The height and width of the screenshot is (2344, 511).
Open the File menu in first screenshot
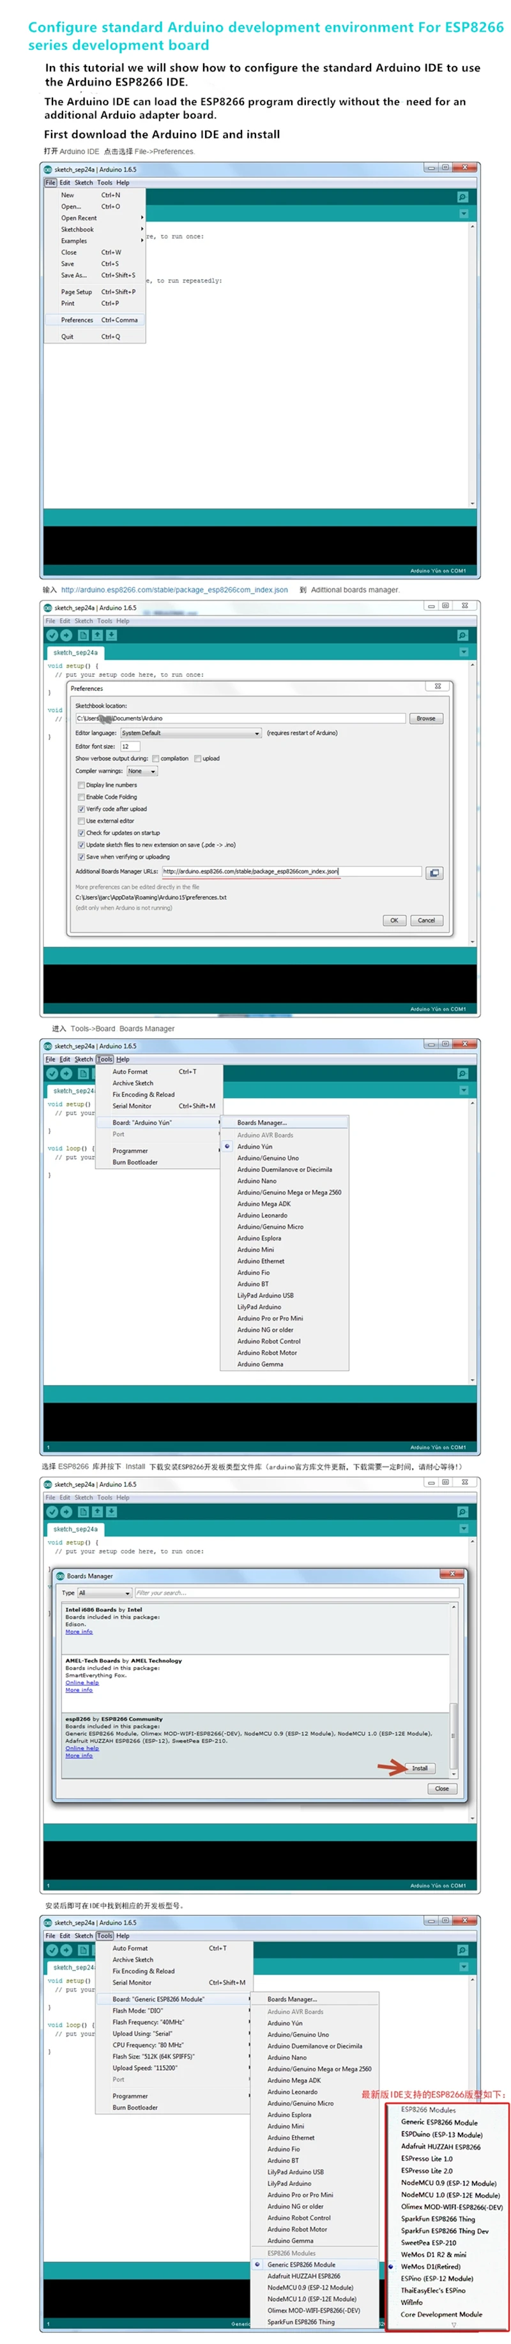[x=50, y=182]
